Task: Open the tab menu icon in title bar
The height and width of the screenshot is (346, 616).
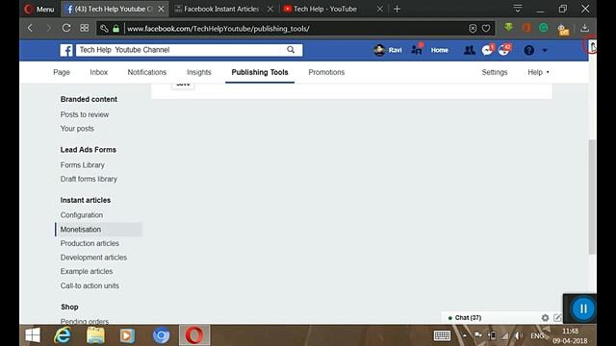Action: (518, 9)
